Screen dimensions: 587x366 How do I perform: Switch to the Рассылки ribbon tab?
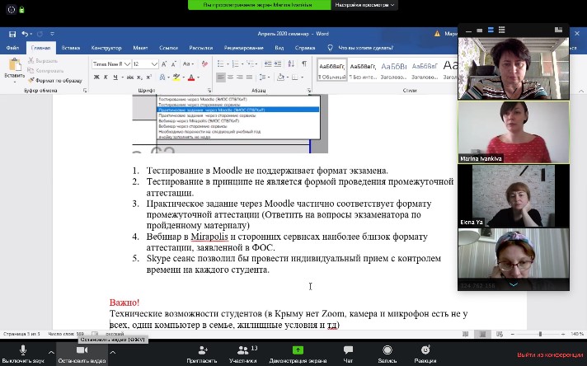(201, 48)
